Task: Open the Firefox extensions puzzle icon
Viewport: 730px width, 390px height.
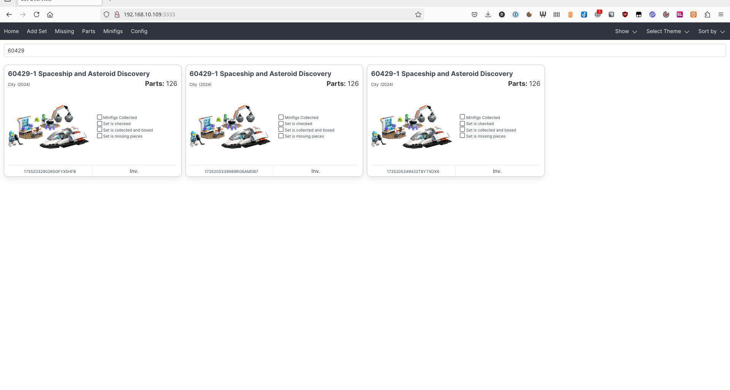Action: click(x=707, y=14)
